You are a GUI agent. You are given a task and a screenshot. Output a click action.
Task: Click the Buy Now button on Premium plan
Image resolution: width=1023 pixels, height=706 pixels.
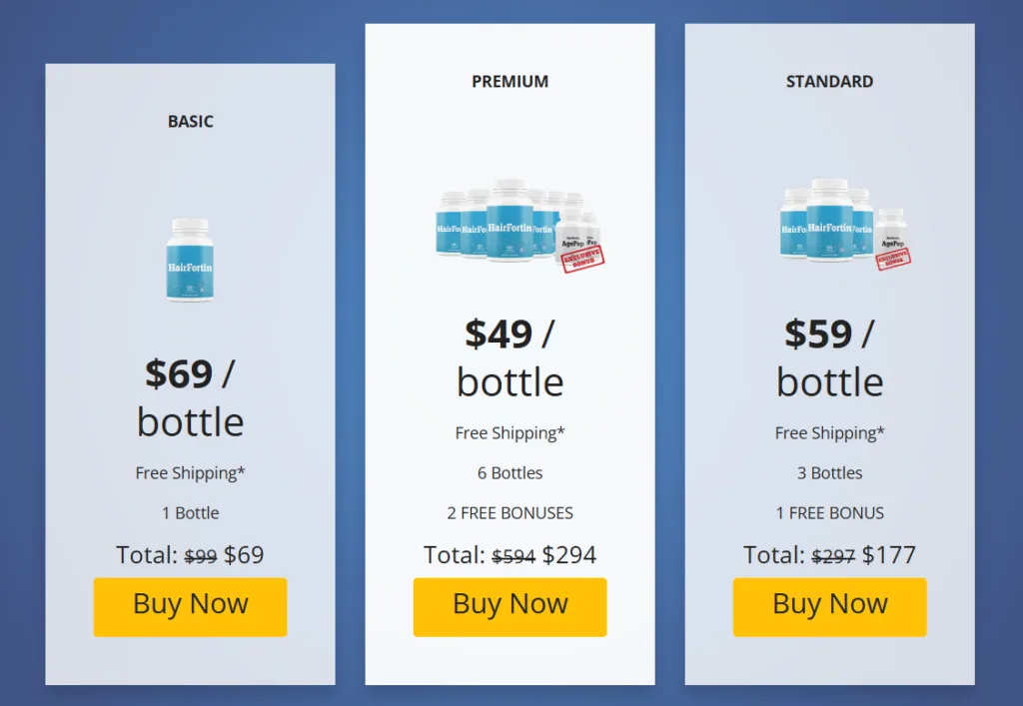coord(510,604)
